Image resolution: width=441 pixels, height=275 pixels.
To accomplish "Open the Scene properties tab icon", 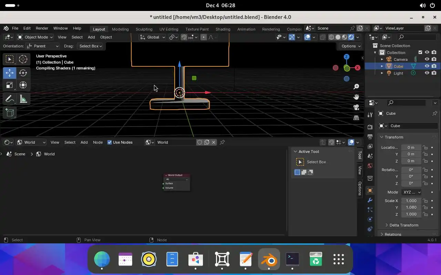I will click(x=370, y=156).
